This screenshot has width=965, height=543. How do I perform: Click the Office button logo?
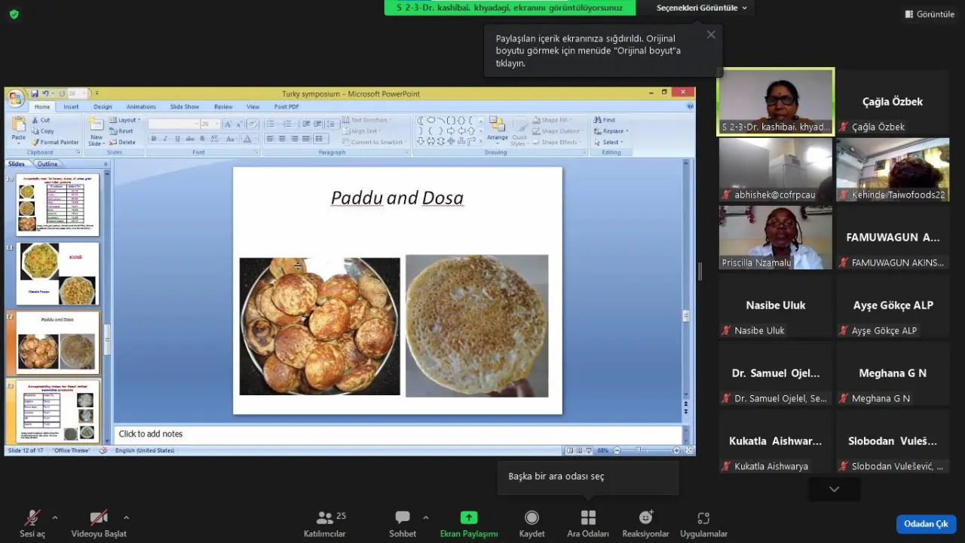point(15,98)
